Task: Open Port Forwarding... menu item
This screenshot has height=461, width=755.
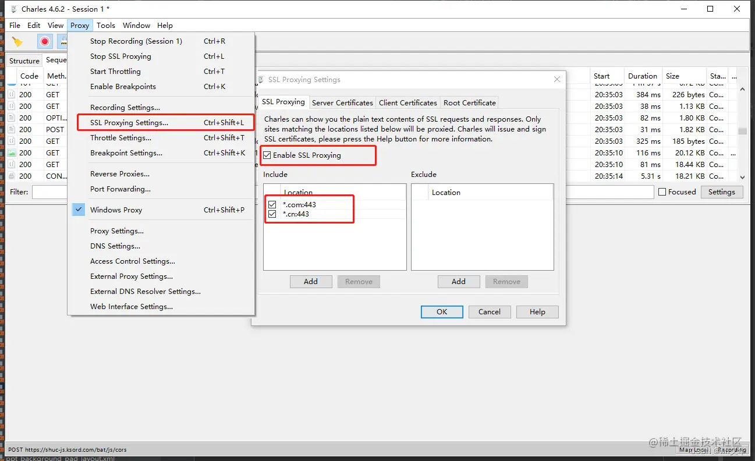Action: [x=161, y=189]
